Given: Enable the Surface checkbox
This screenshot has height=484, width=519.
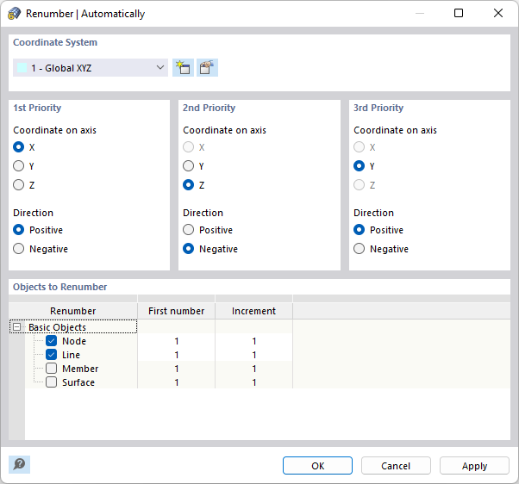Looking at the screenshot, I should [x=52, y=382].
